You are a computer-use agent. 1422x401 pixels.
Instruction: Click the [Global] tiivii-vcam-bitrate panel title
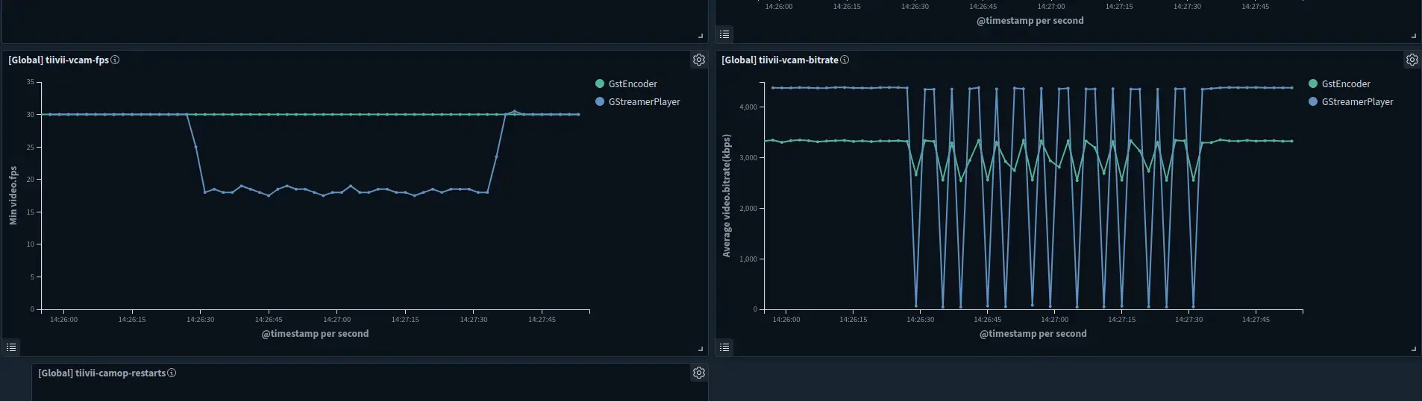780,60
